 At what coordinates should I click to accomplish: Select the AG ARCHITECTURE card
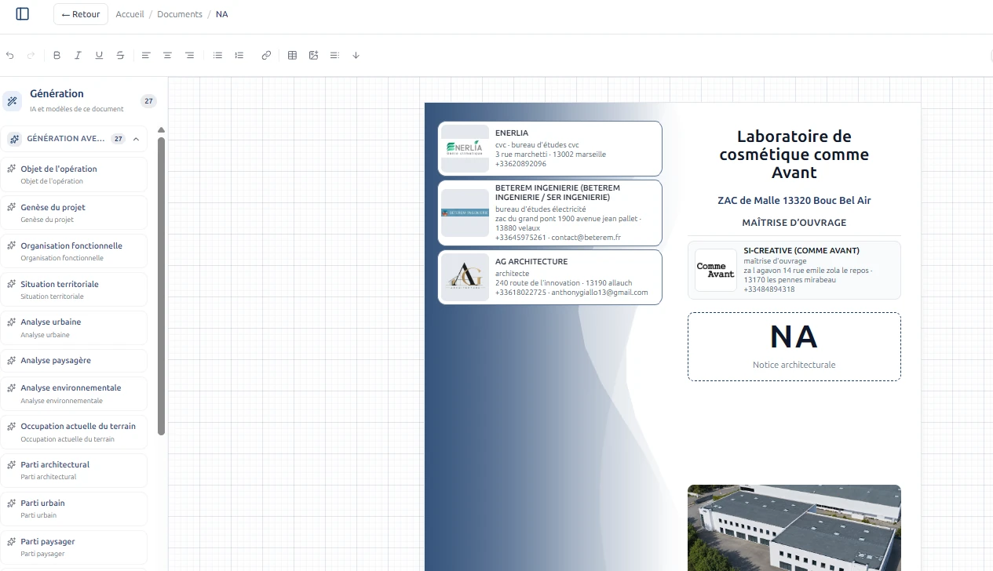[549, 277]
